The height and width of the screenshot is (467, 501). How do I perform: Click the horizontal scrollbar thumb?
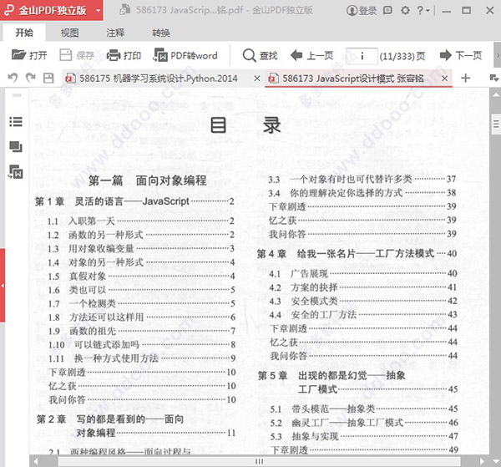[x=259, y=461]
